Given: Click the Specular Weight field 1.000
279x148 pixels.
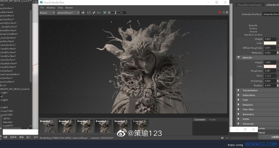Looking at the screenshot, I should (270, 63).
